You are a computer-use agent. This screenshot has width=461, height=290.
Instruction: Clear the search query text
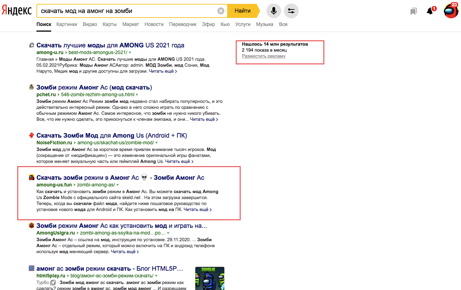pos(221,11)
